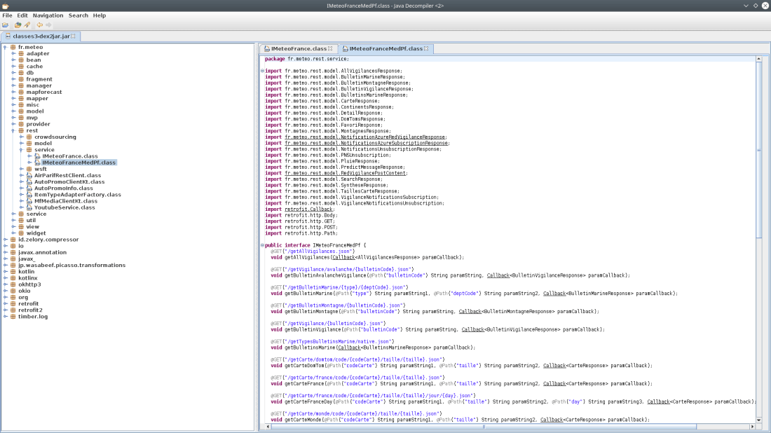Screen dimensions: 771x433
Task: Select YoutubeService.class in the tree
Action: [x=64, y=207]
